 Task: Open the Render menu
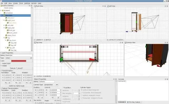pos(34,3)
